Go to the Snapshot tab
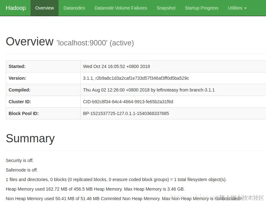The image size is (266, 203). pos(166,8)
